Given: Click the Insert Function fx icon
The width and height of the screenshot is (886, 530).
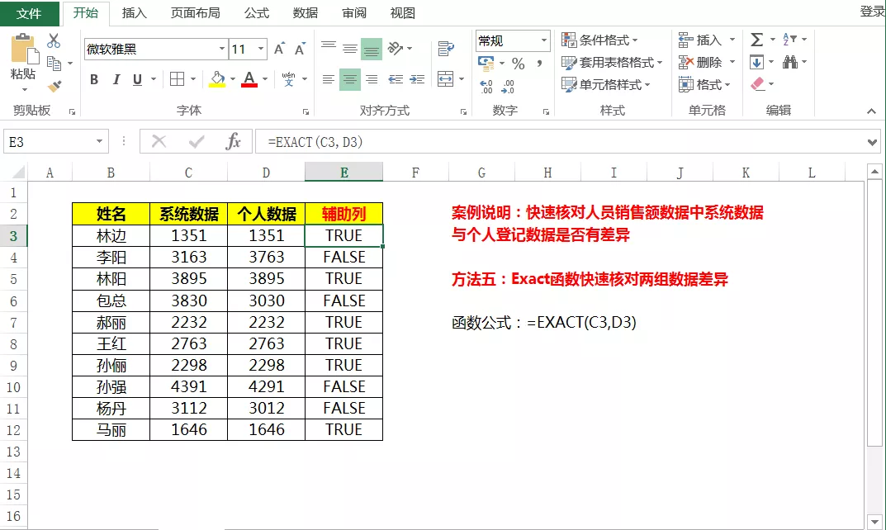Looking at the screenshot, I should (234, 141).
